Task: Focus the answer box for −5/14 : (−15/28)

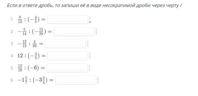Action: tap(74, 31)
